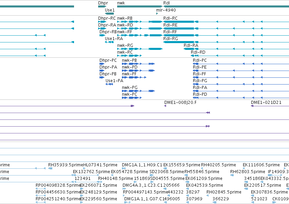
Task: Select EST SD23068.5prime
Action: coord(167,172)
